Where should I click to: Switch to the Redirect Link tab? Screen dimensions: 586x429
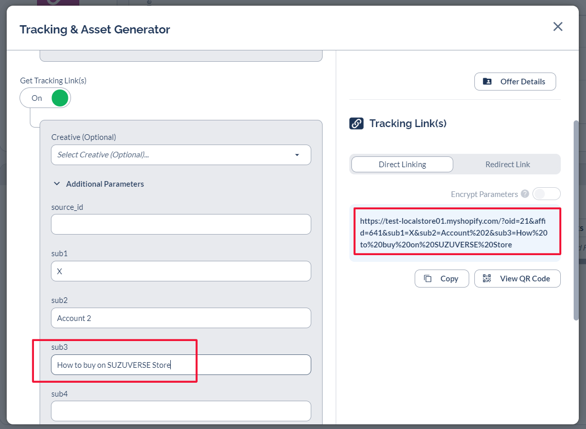point(507,165)
